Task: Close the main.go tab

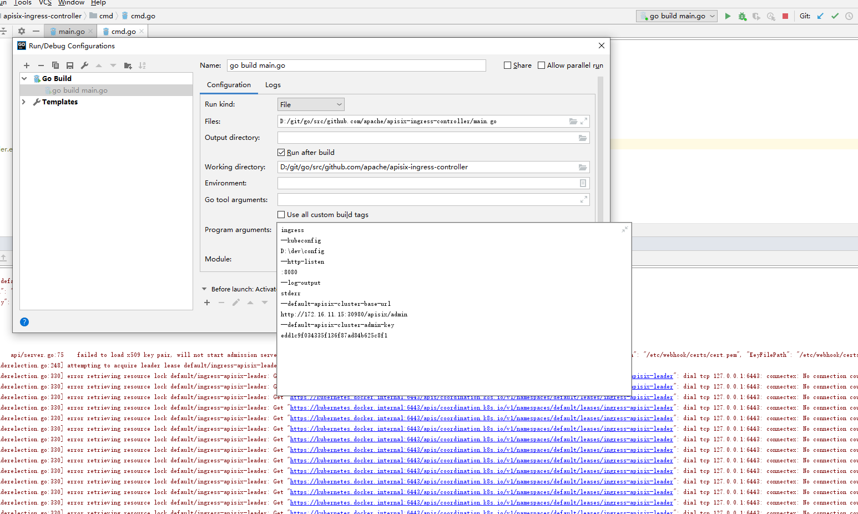Action: [90, 32]
